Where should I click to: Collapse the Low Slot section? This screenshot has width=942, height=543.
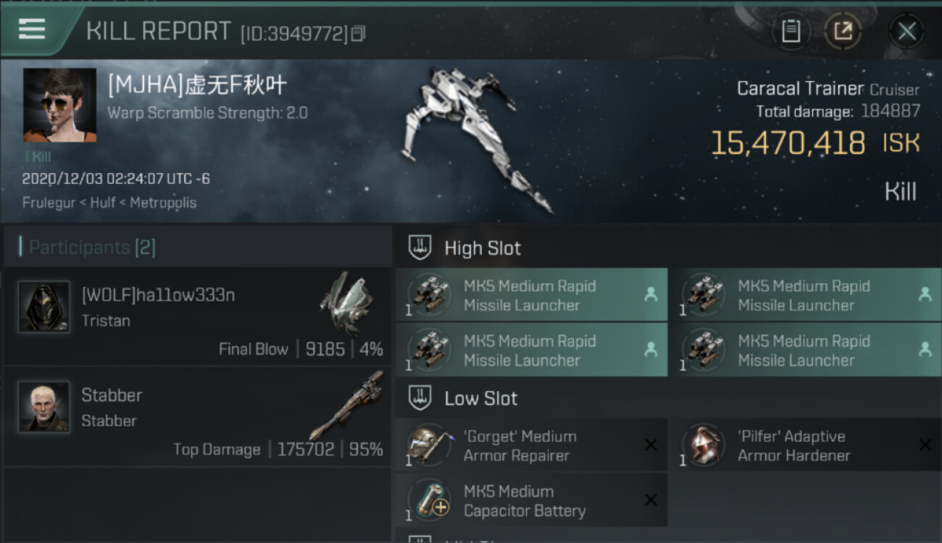(420, 398)
